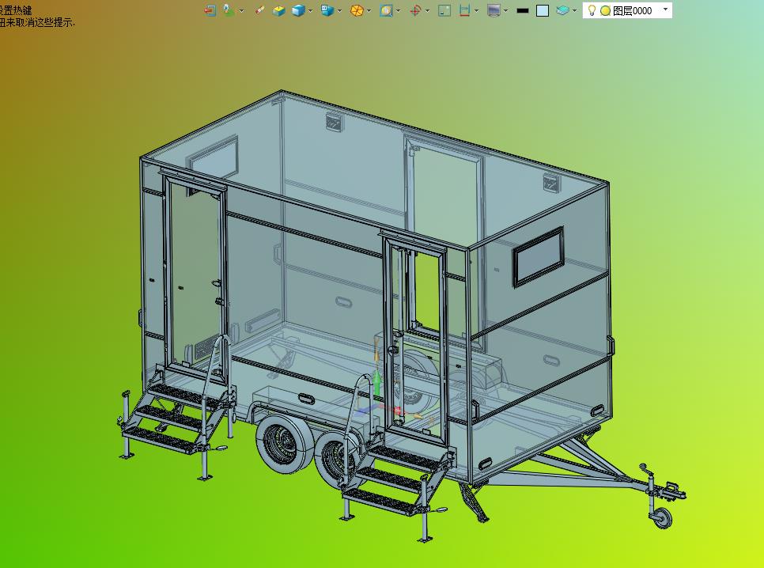Image resolution: width=764 pixels, height=568 pixels.
Task: Select the red brush/eraser tool icon
Action: pos(259,10)
